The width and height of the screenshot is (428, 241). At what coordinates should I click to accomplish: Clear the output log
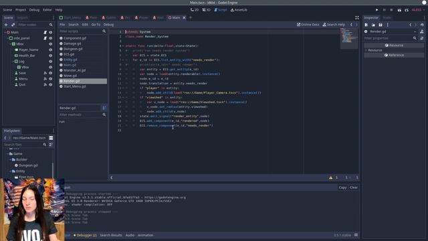(x=354, y=187)
